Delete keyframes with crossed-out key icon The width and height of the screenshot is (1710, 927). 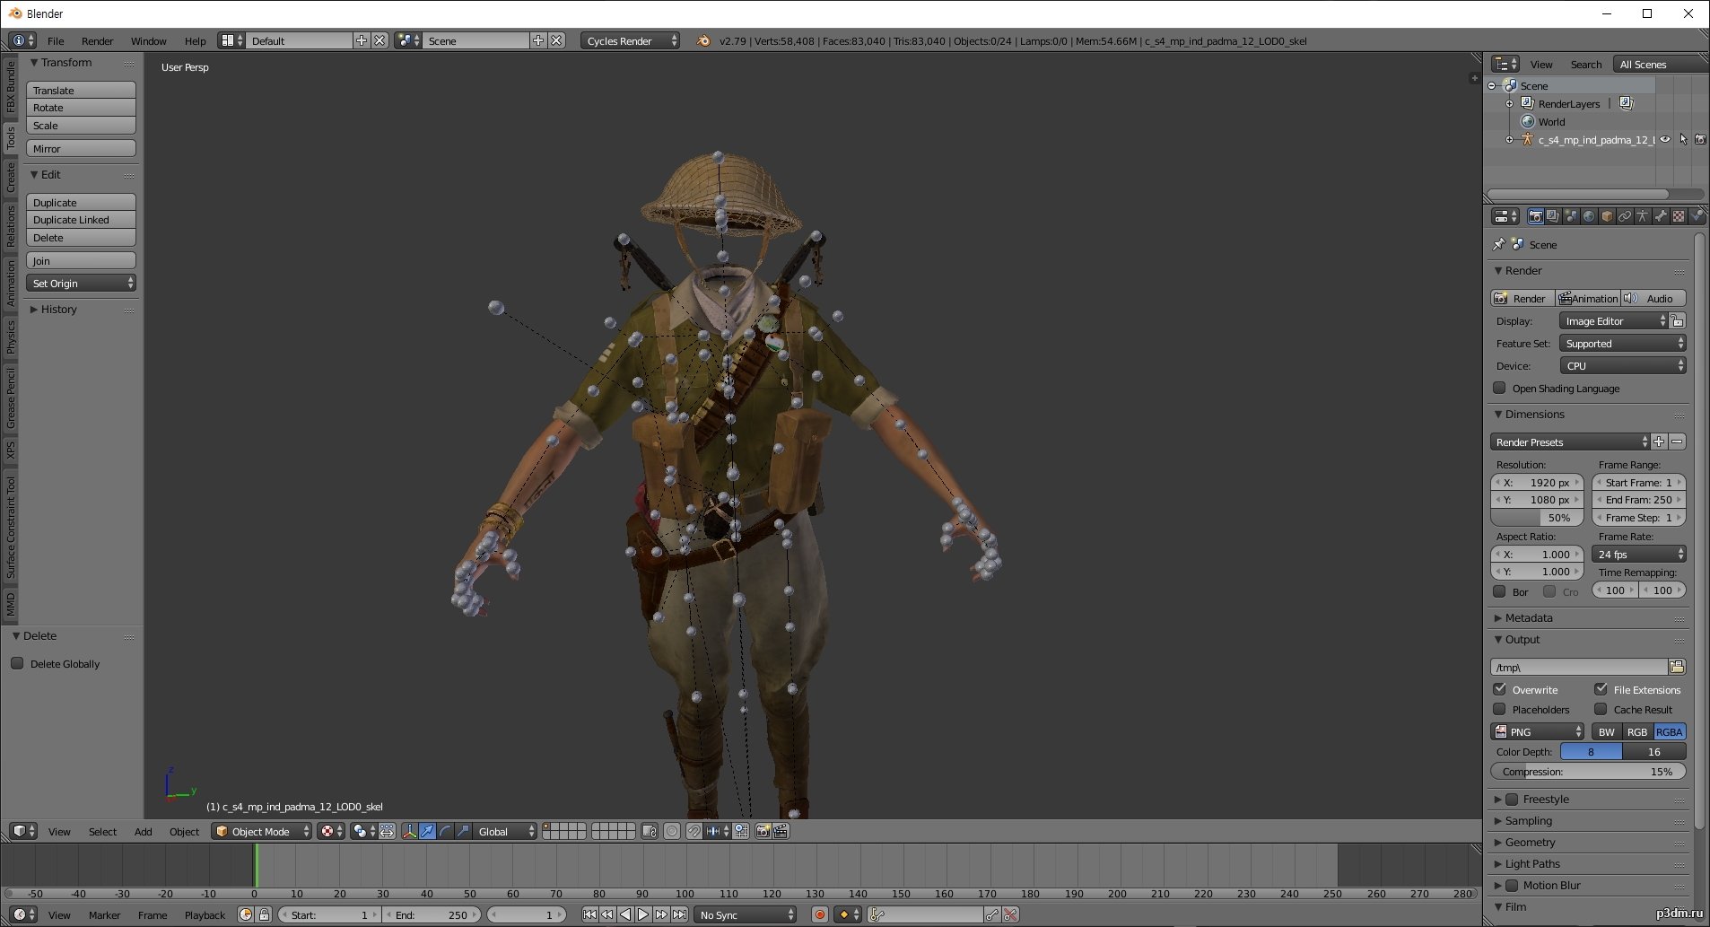[1010, 914]
